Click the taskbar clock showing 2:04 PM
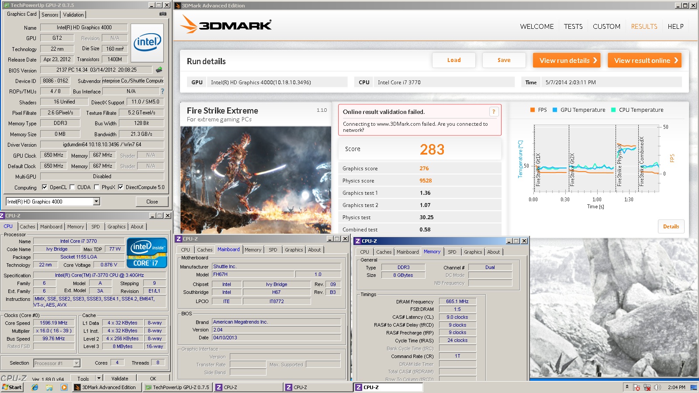Viewport: 699px width, 393px height. tap(676, 387)
